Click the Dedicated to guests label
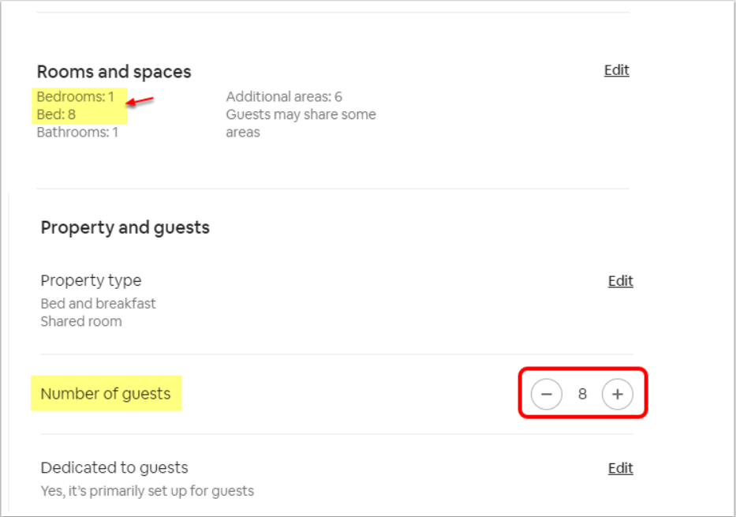 114,467
